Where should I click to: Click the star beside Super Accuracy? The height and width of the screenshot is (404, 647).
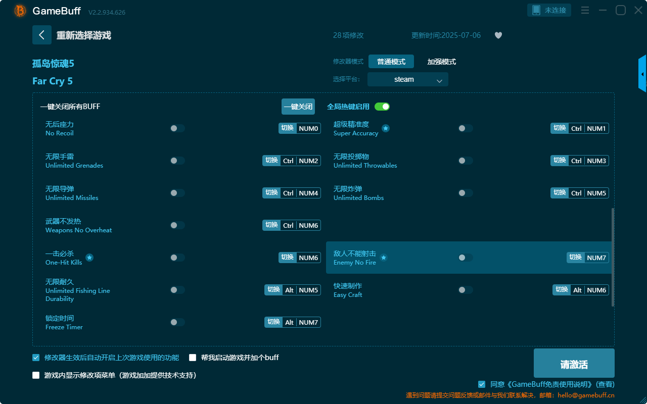point(386,129)
